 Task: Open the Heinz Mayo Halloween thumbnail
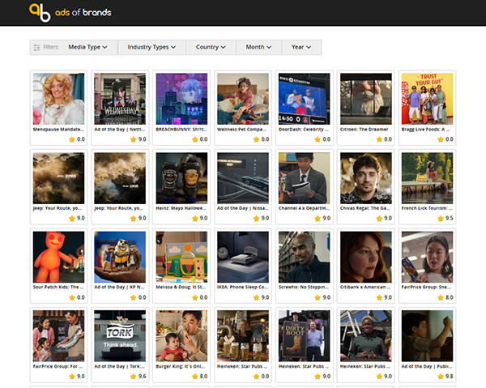181,177
